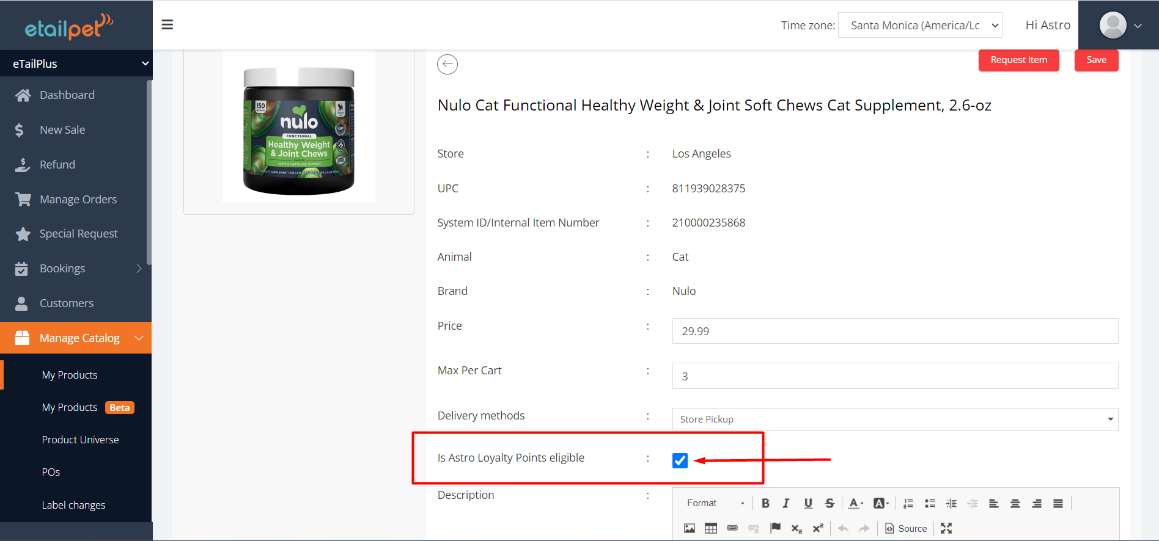Click the Request Item button
The height and width of the screenshot is (541, 1159).
1018,60
